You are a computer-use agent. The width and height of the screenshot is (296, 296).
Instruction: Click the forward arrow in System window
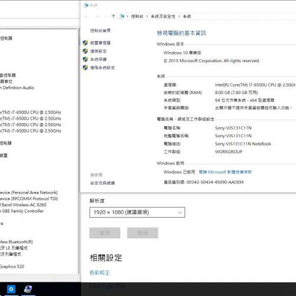[97, 17]
